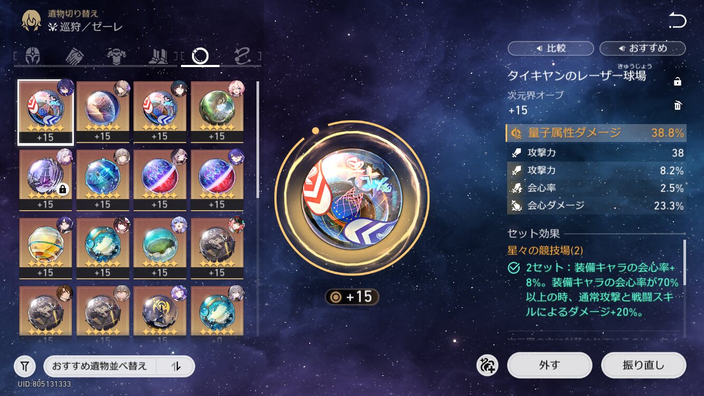The height and width of the screenshot is (396, 704).
Task: Open the relic filter funnel icon
Action: tap(25, 366)
